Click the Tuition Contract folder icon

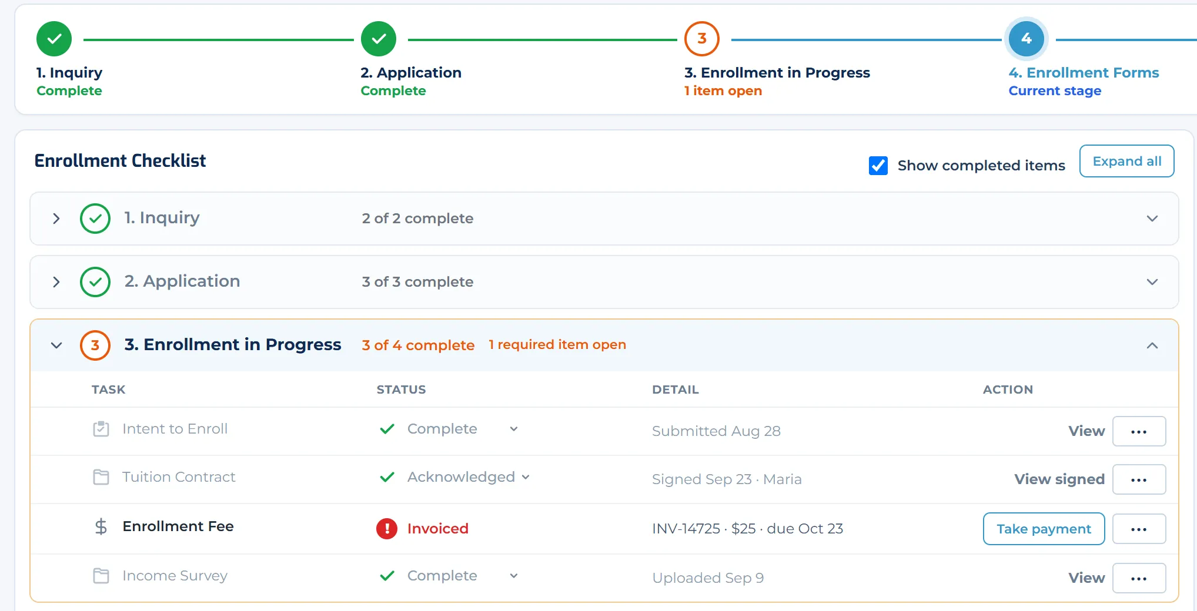point(101,477)
